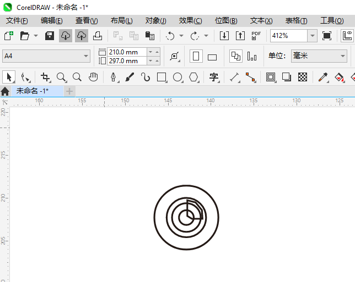Switch page to portrait orientation
355x282 pixels.
click(196, 56)
